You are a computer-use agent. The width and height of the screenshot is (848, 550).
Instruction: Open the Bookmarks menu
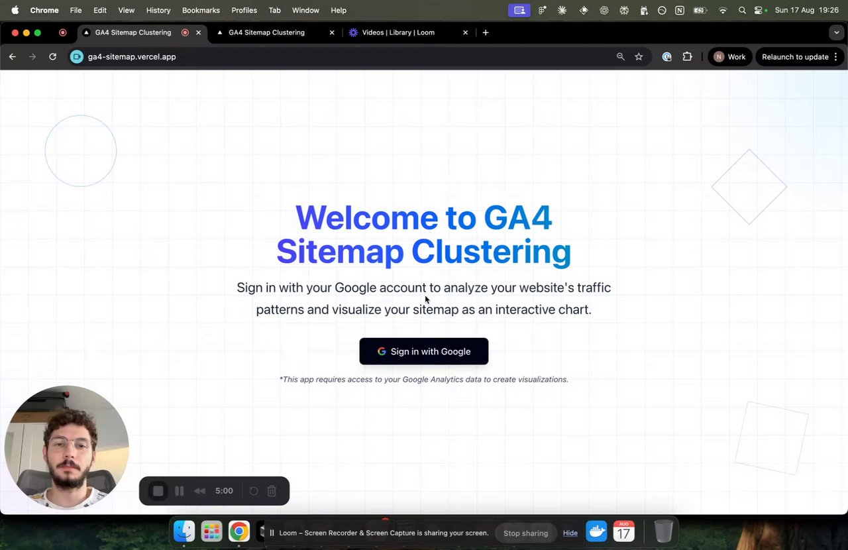pos(201,10)
